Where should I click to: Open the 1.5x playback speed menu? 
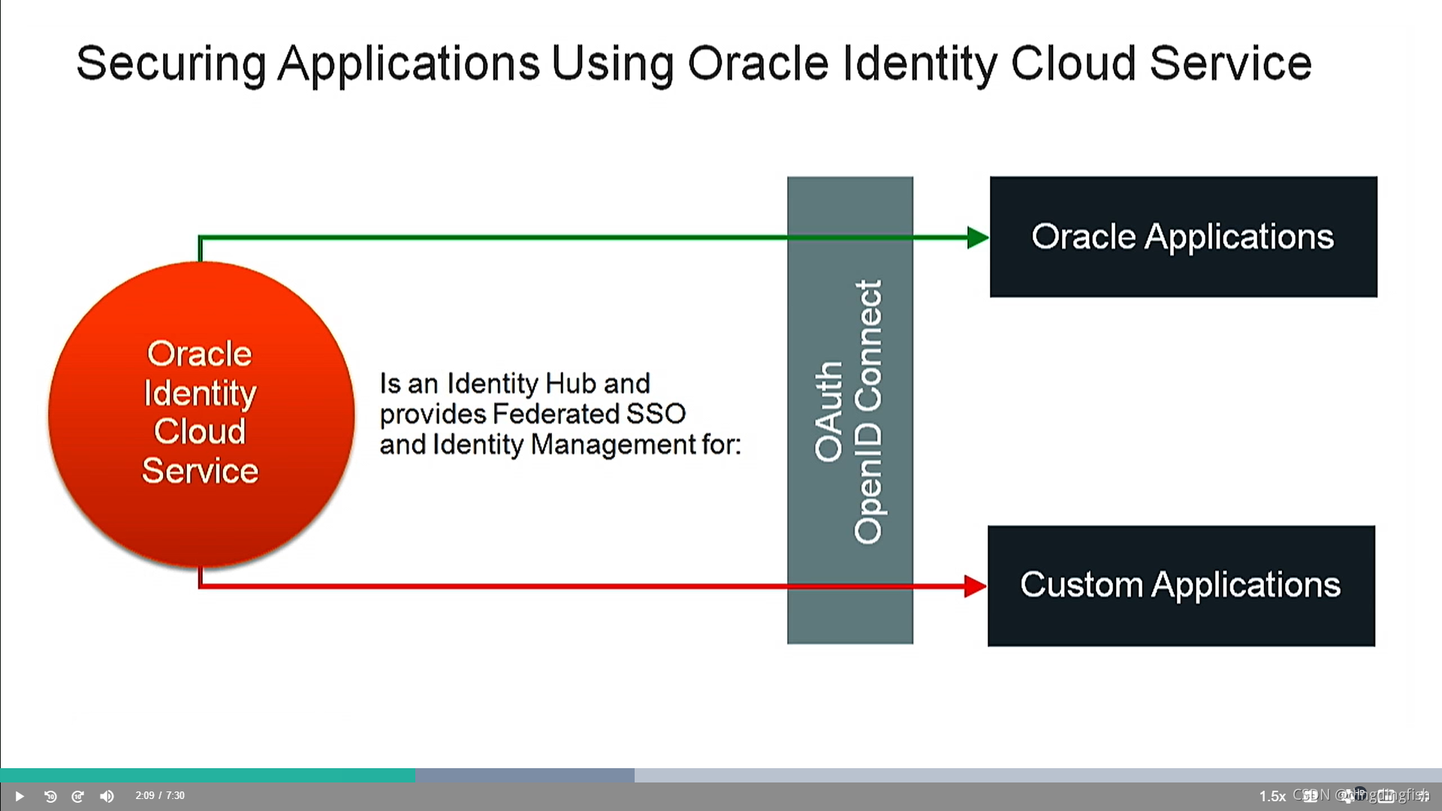click(1272, 796)
